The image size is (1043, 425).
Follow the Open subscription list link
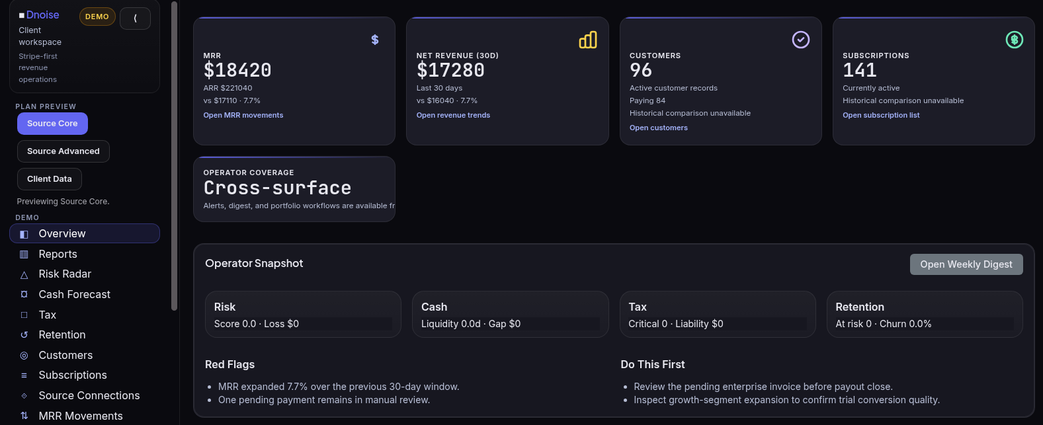click(881, 115)
